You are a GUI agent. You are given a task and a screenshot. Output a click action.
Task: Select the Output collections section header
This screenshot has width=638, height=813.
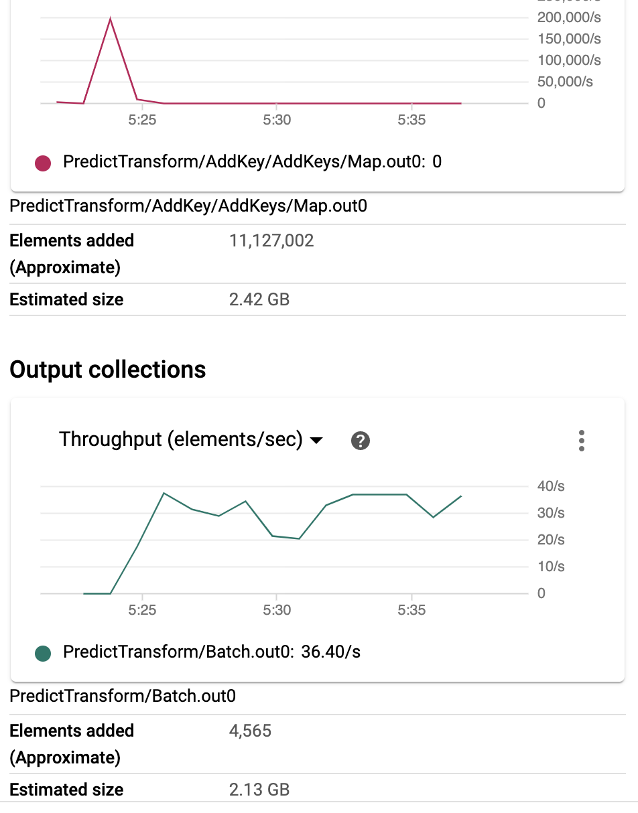(x=107, y=369)
